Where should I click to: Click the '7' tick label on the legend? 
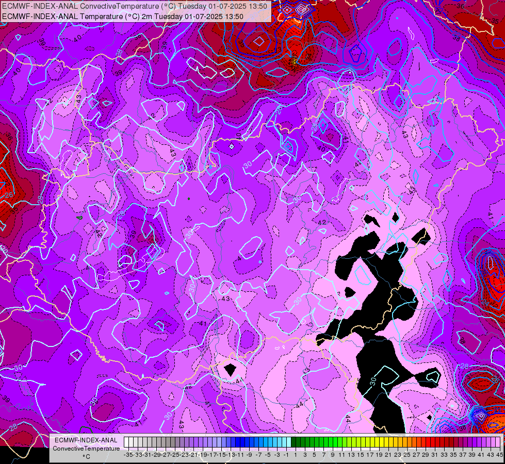click(x=323, y=455)
